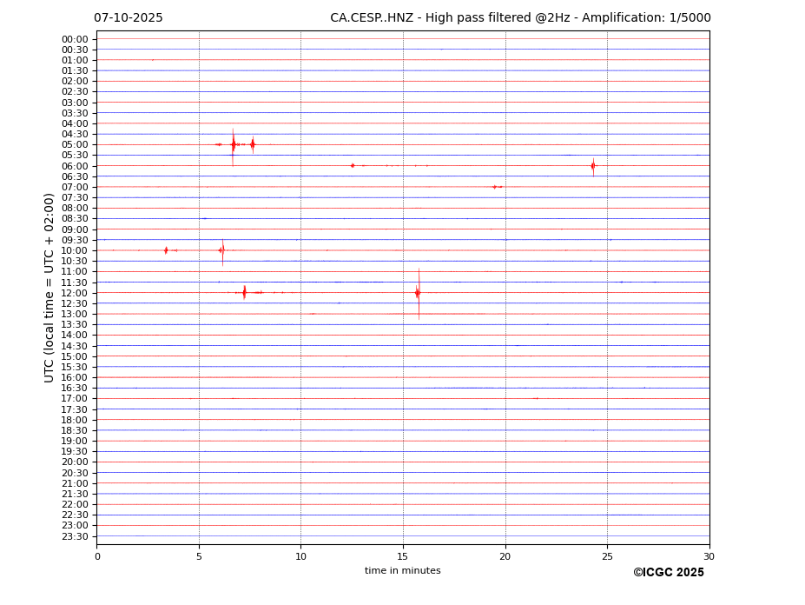This screenshot has height=605, width=805.
Task: Click the 10:00 trace spike near minute 3
Action: (x=166, y=250)
